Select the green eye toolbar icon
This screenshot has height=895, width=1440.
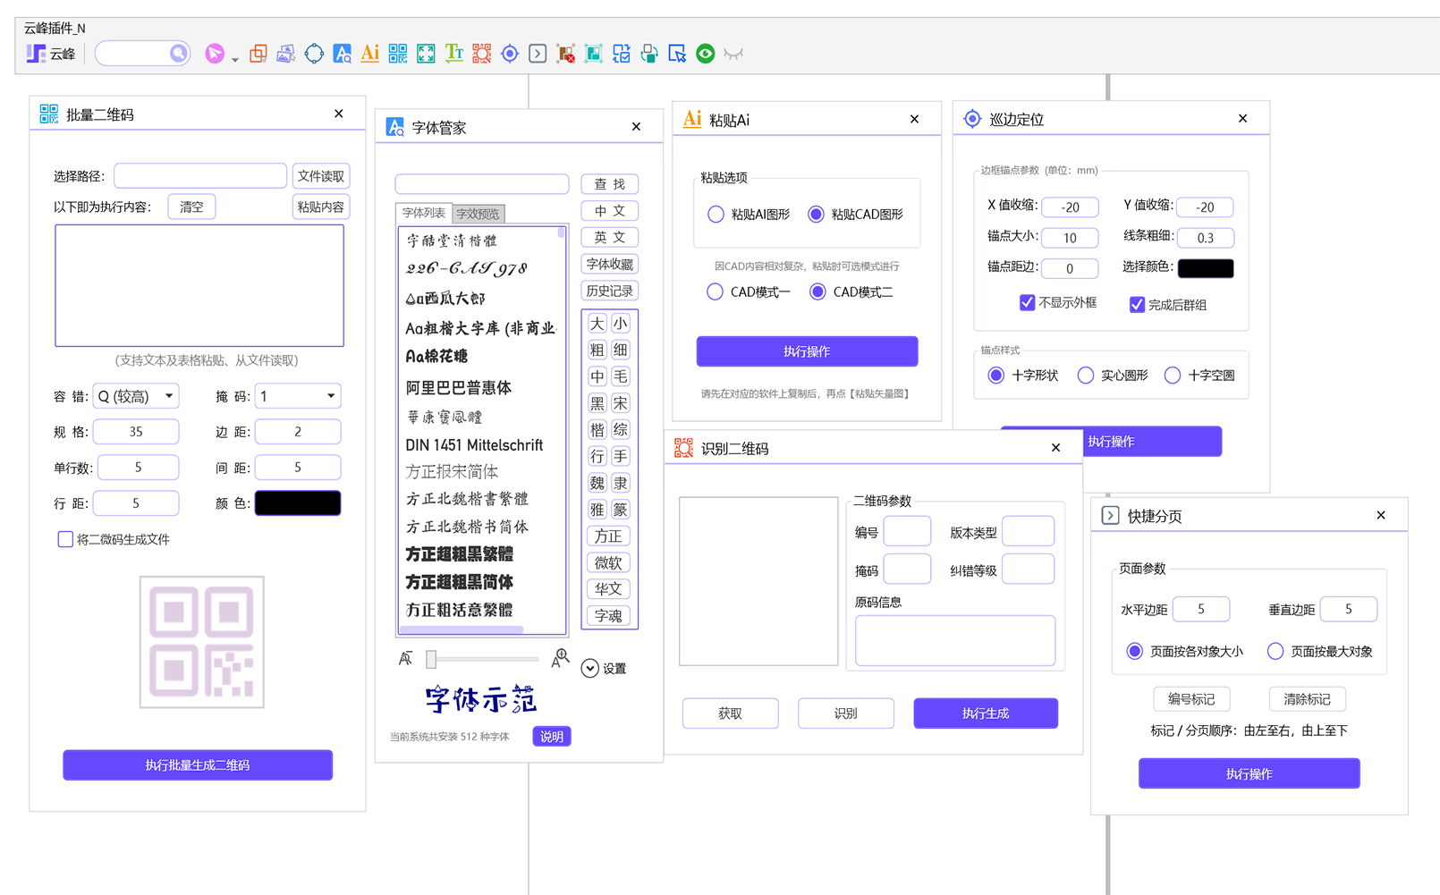tap(705, 53)
